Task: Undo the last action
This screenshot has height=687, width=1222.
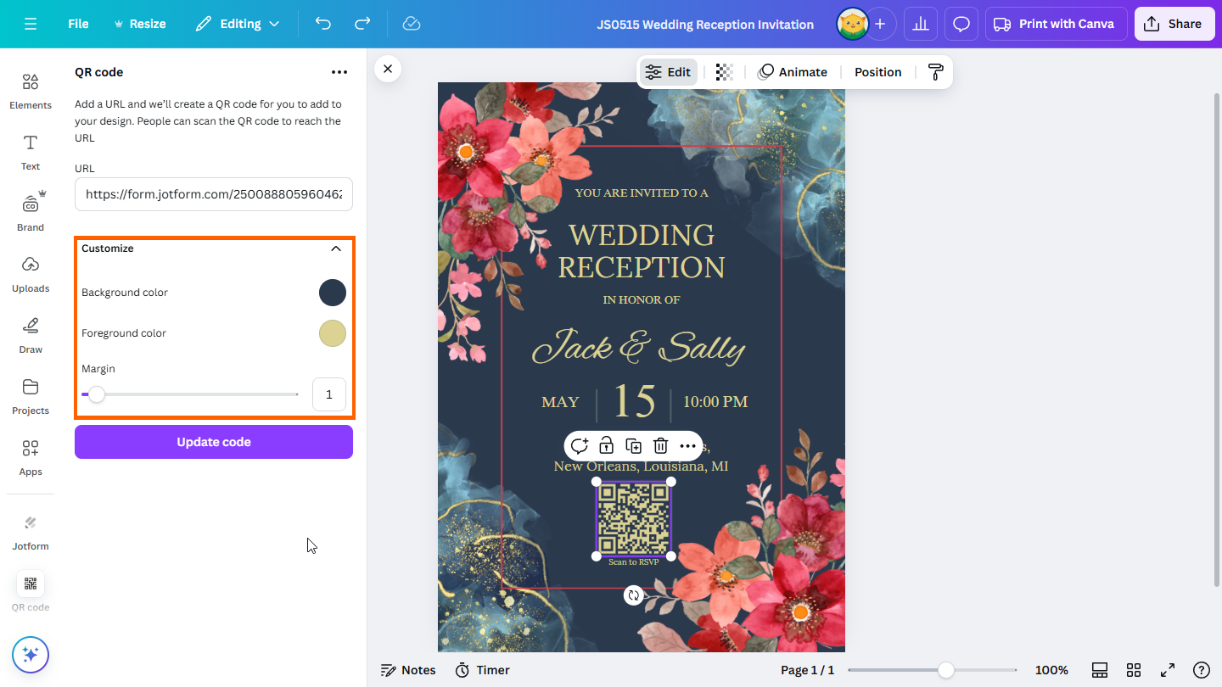Action: coord(323,24)
